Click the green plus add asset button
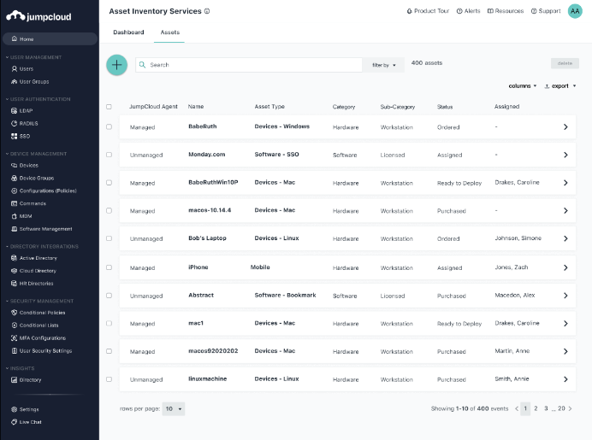Viewport: 592px width, 440px height. 117,65
